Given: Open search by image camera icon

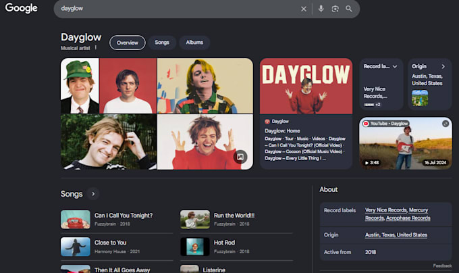Looking at the screenshot, I should coord(335,9).
